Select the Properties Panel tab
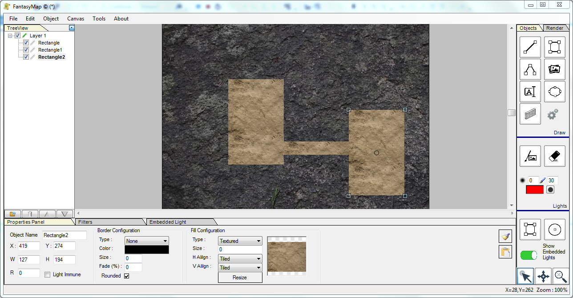The image size is (573, 298). pos(38,222)
